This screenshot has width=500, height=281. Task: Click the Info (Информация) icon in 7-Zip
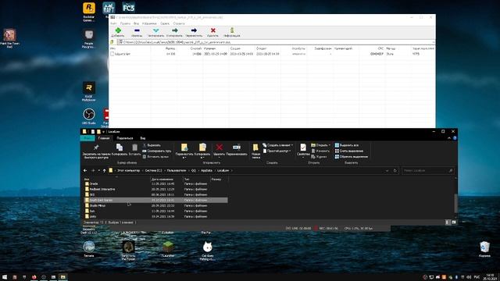(232, 30)
